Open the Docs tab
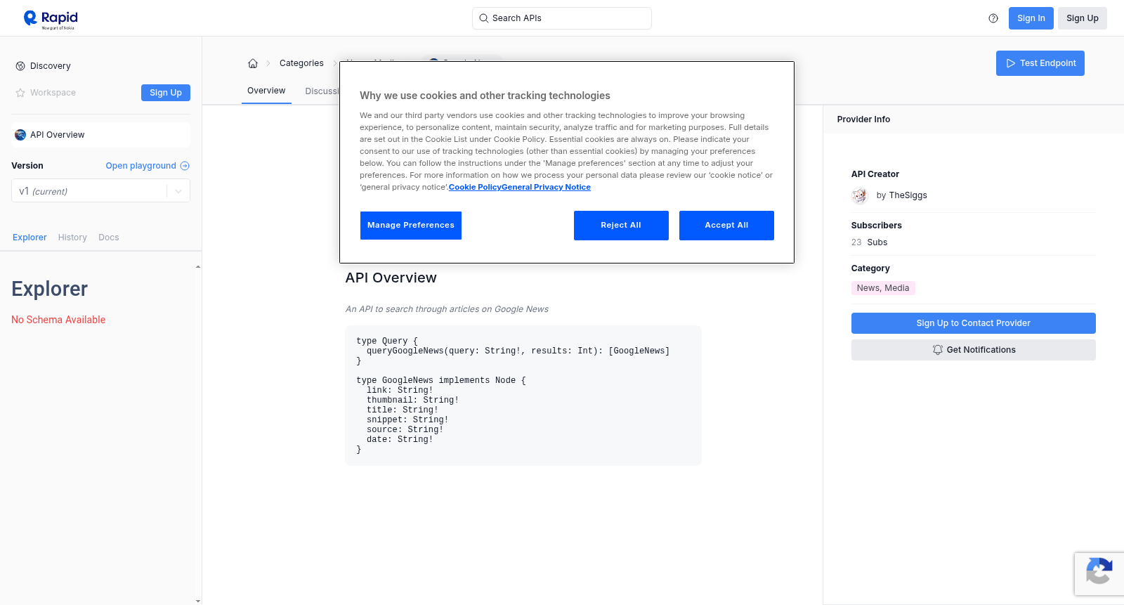The width and height of the screenshot is (1124, 605). pyautogui.click(x=109, y=238)
